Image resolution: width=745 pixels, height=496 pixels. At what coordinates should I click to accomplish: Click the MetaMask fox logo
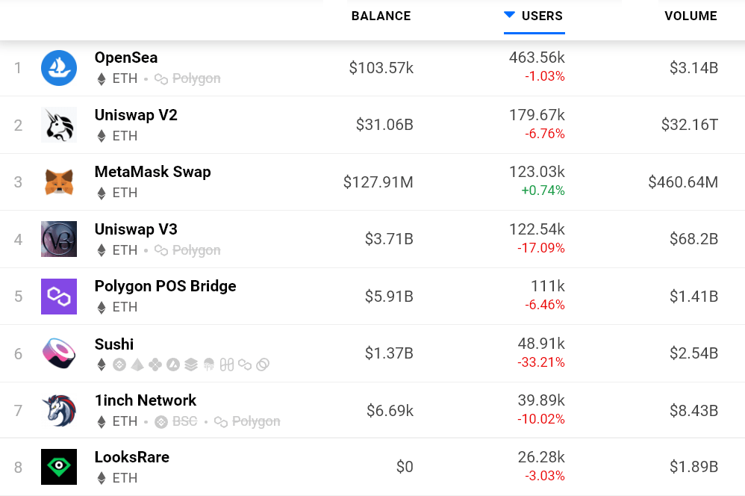coord(59,182)
